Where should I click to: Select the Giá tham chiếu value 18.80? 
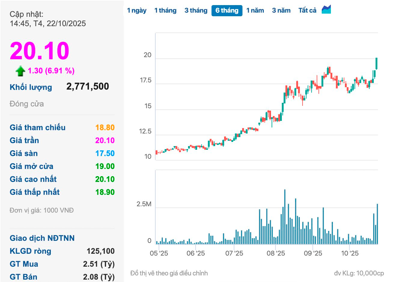point(105,127)
